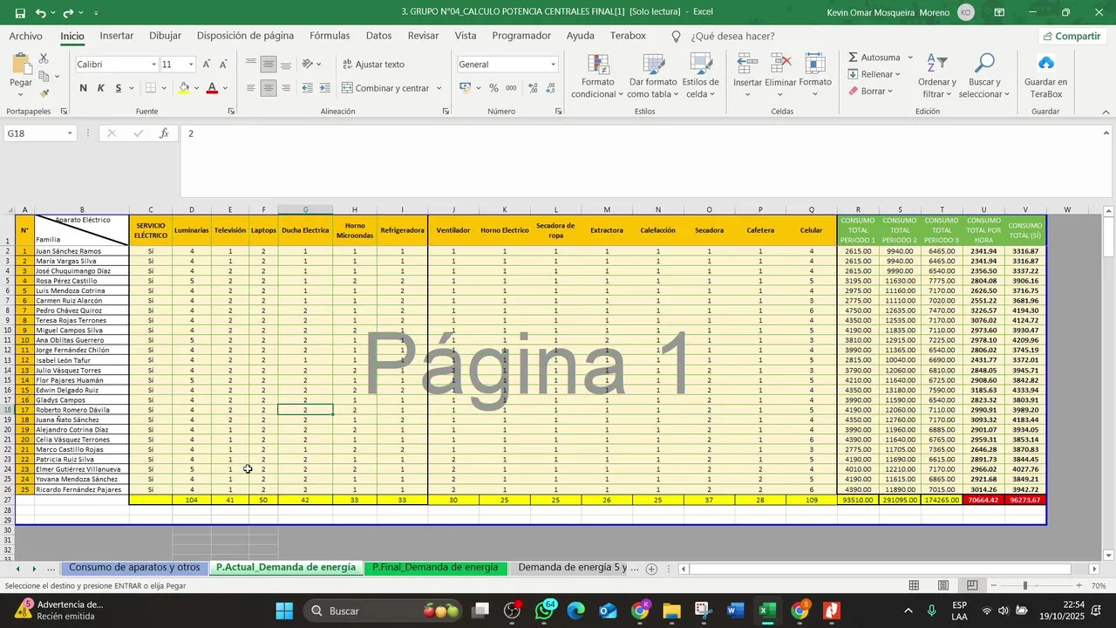Increase font size with larger A icon

click(207, 65)
